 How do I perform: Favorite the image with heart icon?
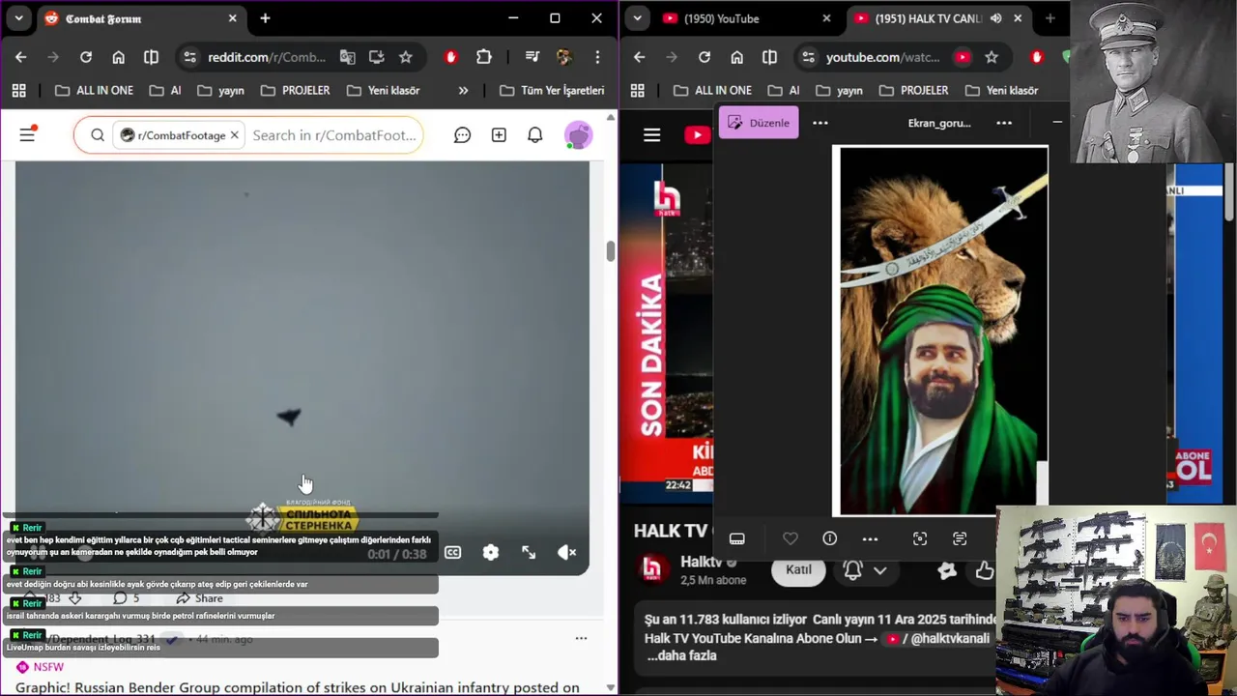pos(791,538)
